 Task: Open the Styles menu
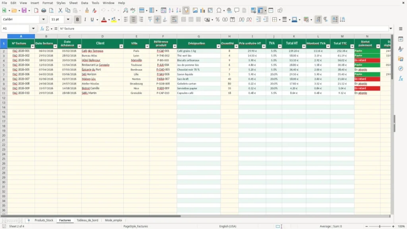(x=61, y=3)
